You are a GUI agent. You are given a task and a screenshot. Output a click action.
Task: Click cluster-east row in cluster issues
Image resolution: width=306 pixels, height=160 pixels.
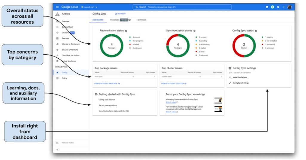[192, 77]
